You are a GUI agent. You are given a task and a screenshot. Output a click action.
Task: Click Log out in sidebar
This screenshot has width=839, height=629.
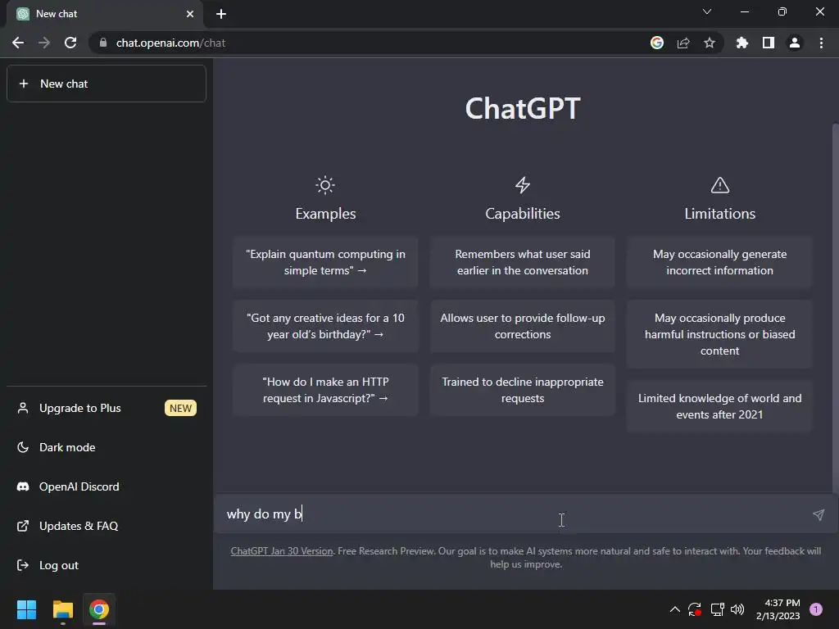(x=106, y=565)
